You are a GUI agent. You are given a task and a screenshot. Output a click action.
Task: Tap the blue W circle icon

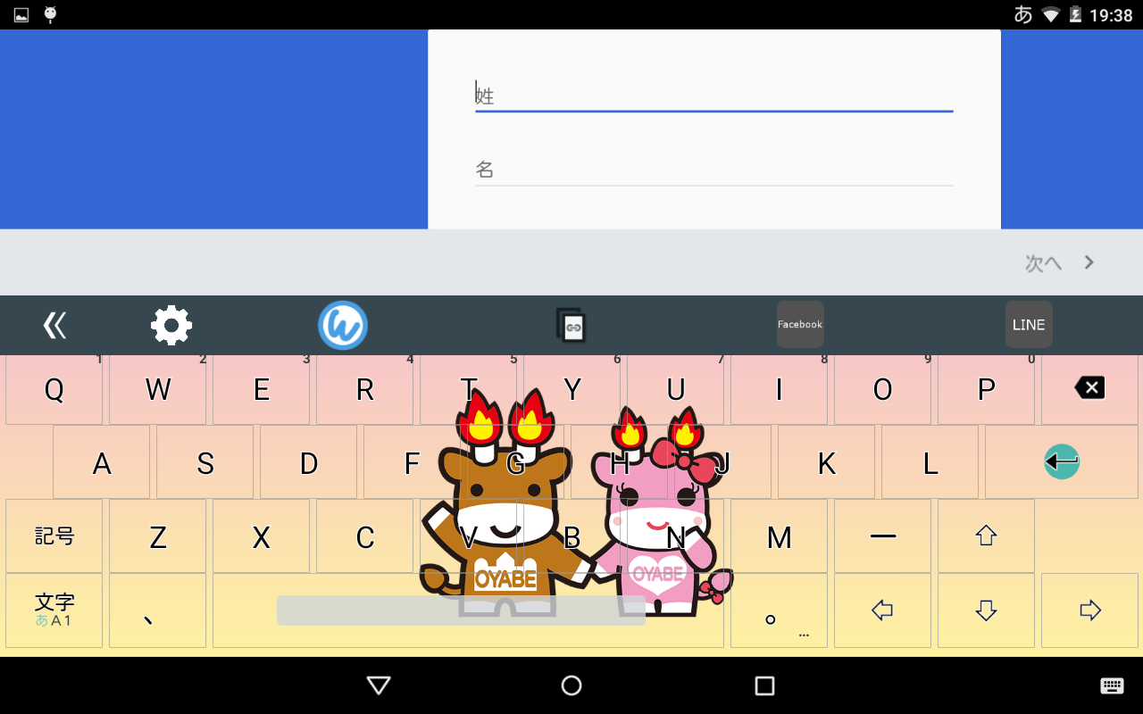(343, 326)
